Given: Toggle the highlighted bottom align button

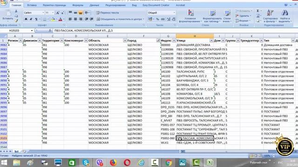Looking at the screenshot, I should [x=81, y=13].
